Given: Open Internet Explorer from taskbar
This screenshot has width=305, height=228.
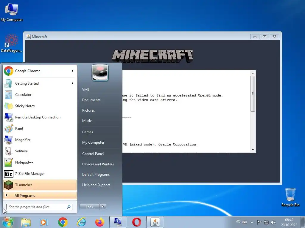Looking at the screenshot, I should (x=81, y=222).
